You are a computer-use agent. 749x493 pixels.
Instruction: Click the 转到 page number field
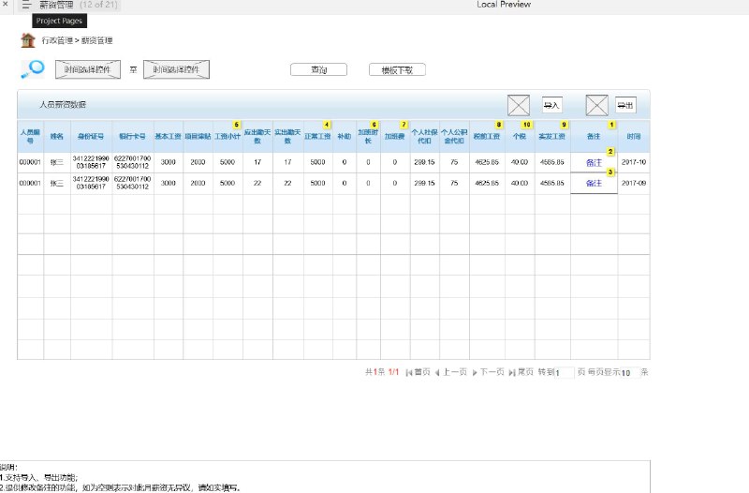coord(565,372)
